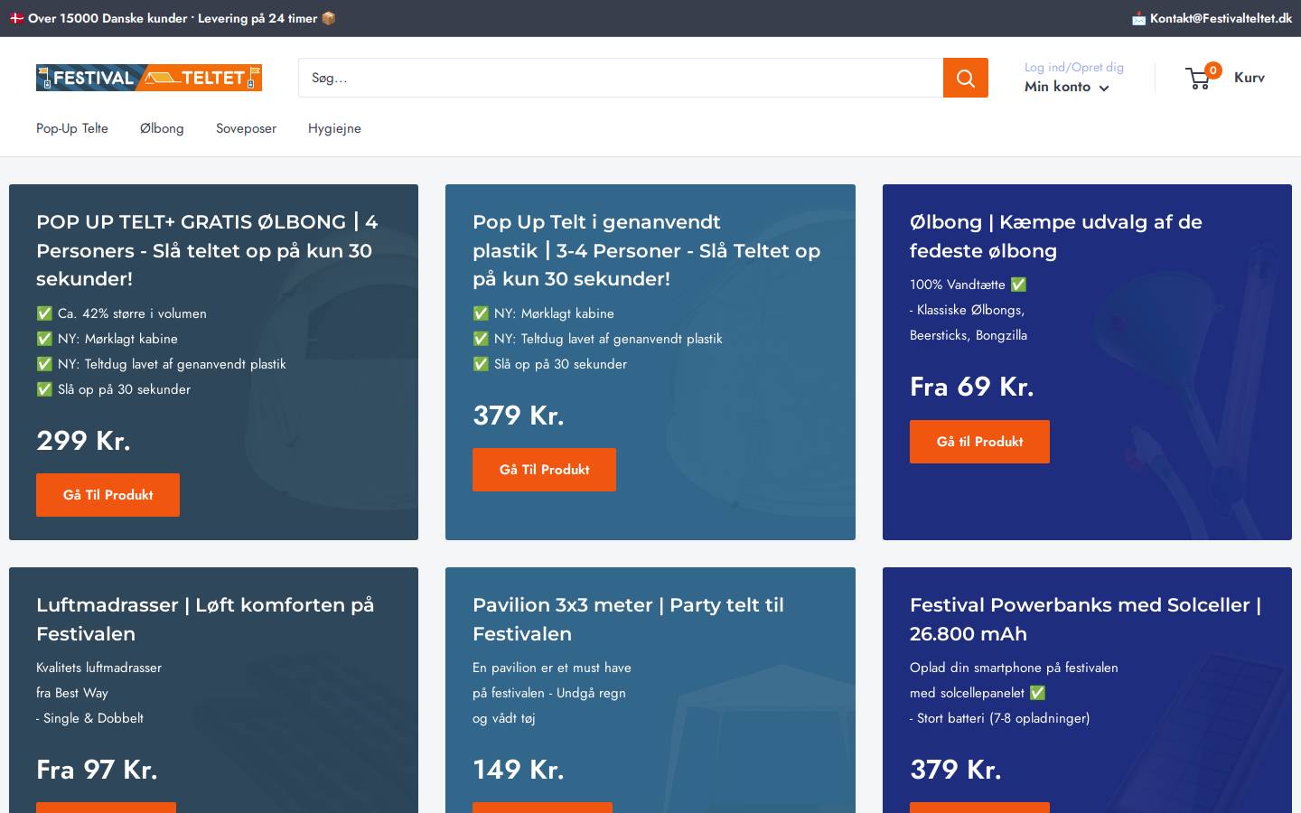
Task: Open Pavilion 3x3 meter card title
Action: tap(628, 619)
